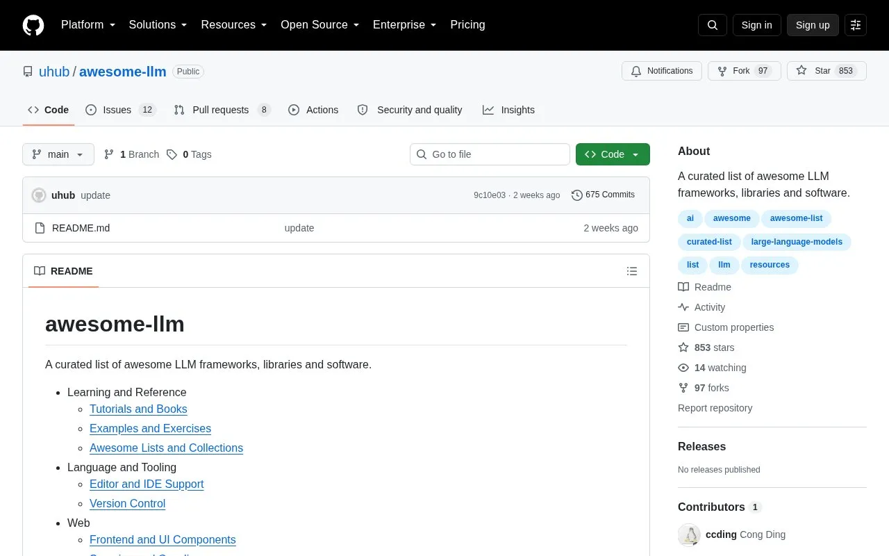Screen dimensions: 889x556
Task: Open the Tutorials and Books link
Action: pos(138,409)
